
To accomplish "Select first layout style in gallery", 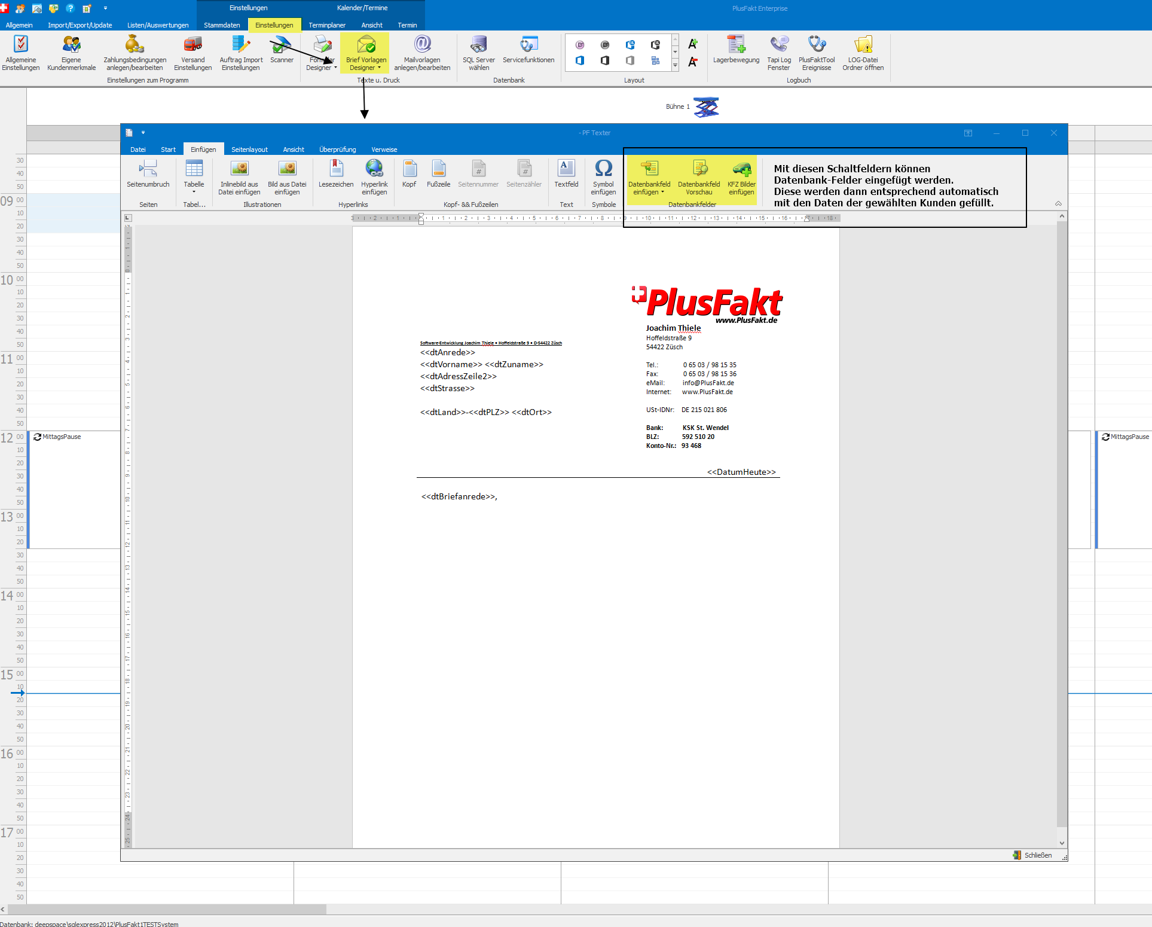I will (580, 45).
